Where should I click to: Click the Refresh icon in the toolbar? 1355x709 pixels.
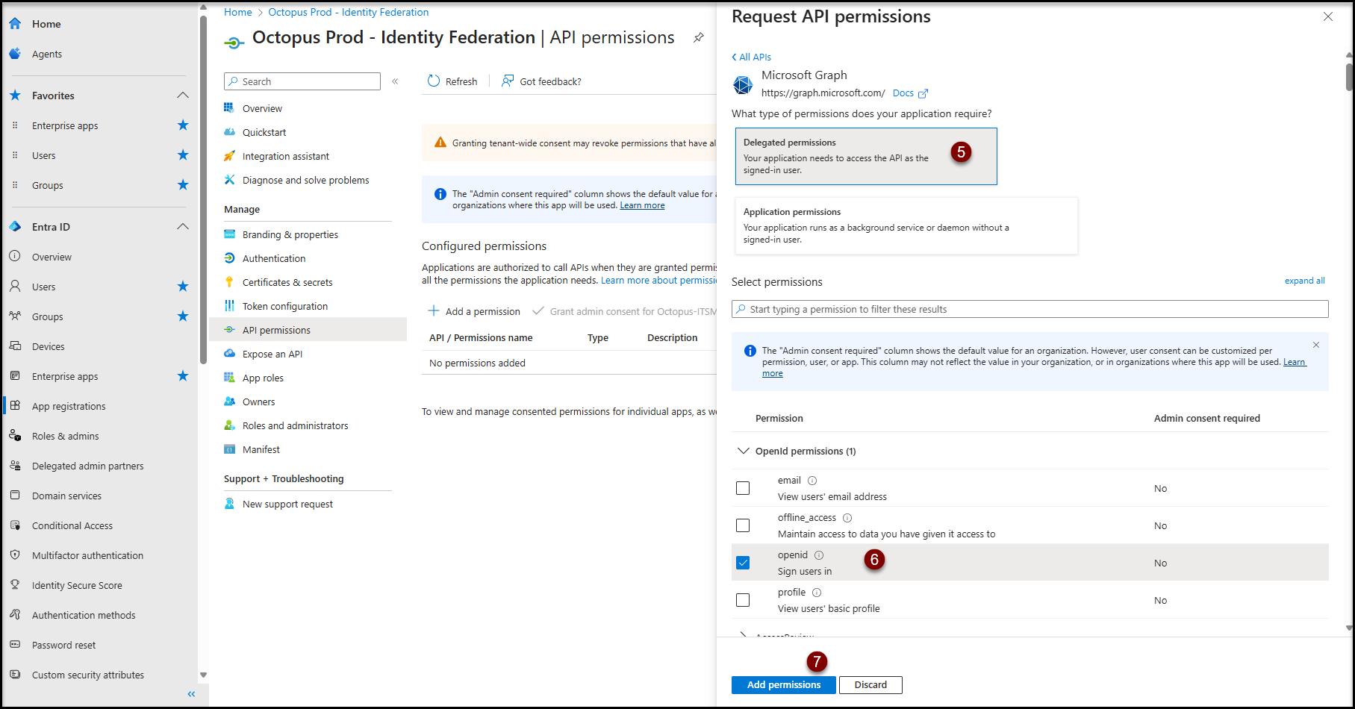click(x=434, y=81)
